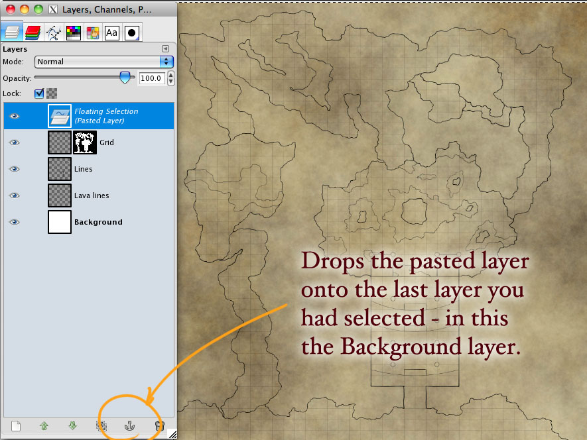The image size is (587, 440).
Task: Click the Opacity slider handle
Action: [124, 78]
